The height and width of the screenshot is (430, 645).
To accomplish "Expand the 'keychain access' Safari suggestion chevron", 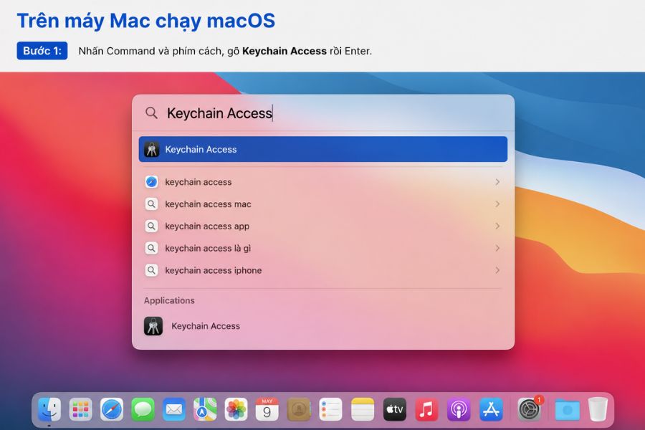I will click(497, 182).
